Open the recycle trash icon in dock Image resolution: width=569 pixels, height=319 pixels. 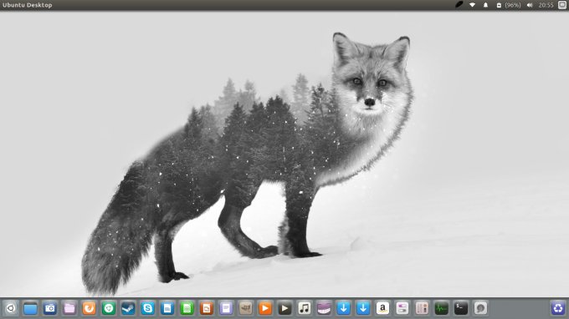click(x=558, y=308)
